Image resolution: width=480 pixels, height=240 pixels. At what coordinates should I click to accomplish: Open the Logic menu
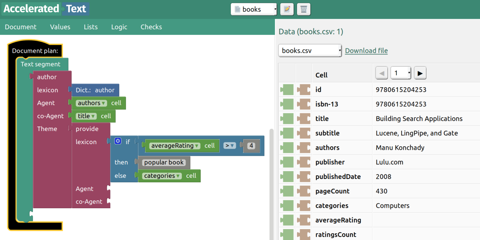pyautogui.click(x=119, y=27)
